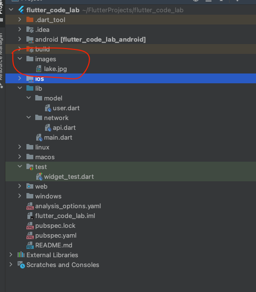Viewport: 256px width, 292px height.
Task: Expand the ios folder
Action: point(20,78)
